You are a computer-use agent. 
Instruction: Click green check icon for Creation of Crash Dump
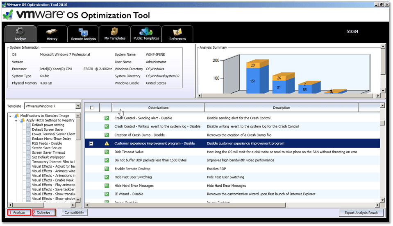(107, 135)
